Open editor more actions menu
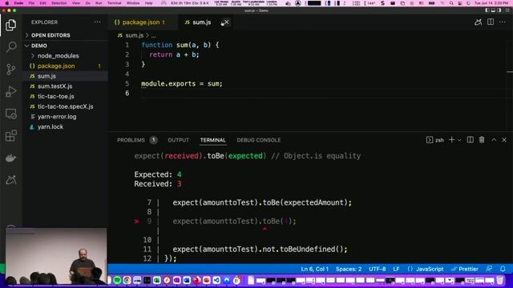513x288 pixels. click(503, 22)
